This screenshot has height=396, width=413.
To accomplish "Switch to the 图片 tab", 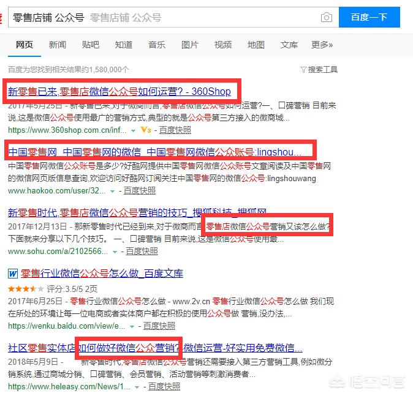I will (x=189, y=45).
